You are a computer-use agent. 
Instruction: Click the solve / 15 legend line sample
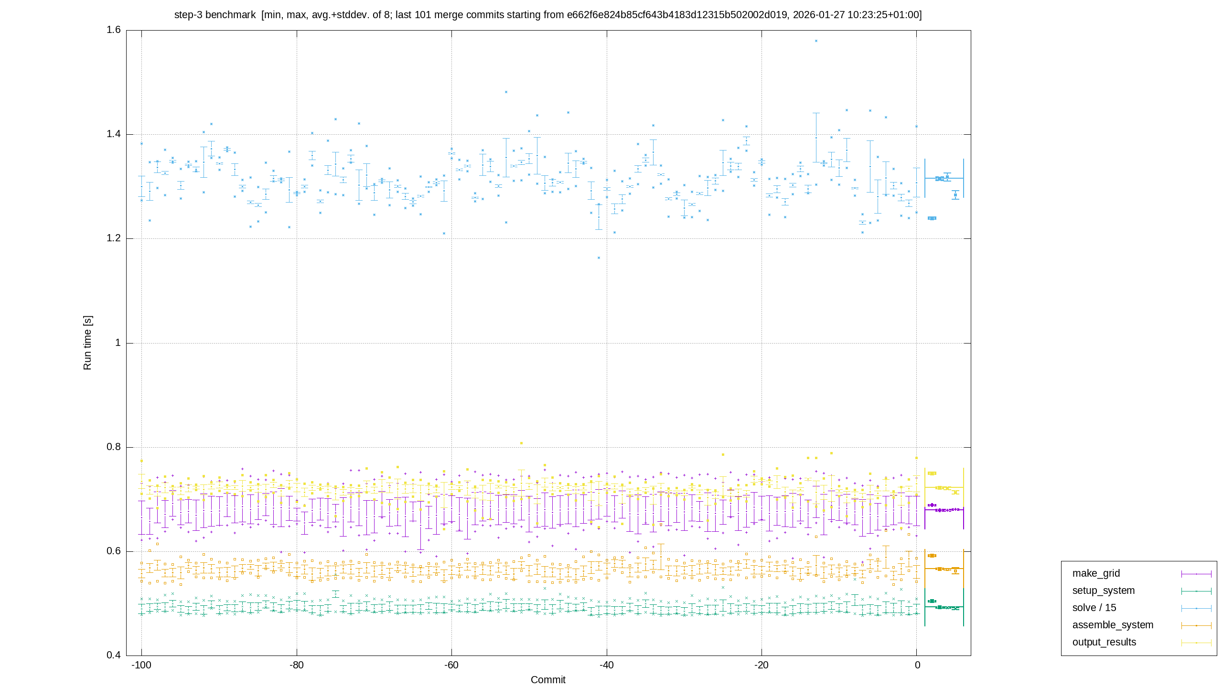(x=1196, y=608)
